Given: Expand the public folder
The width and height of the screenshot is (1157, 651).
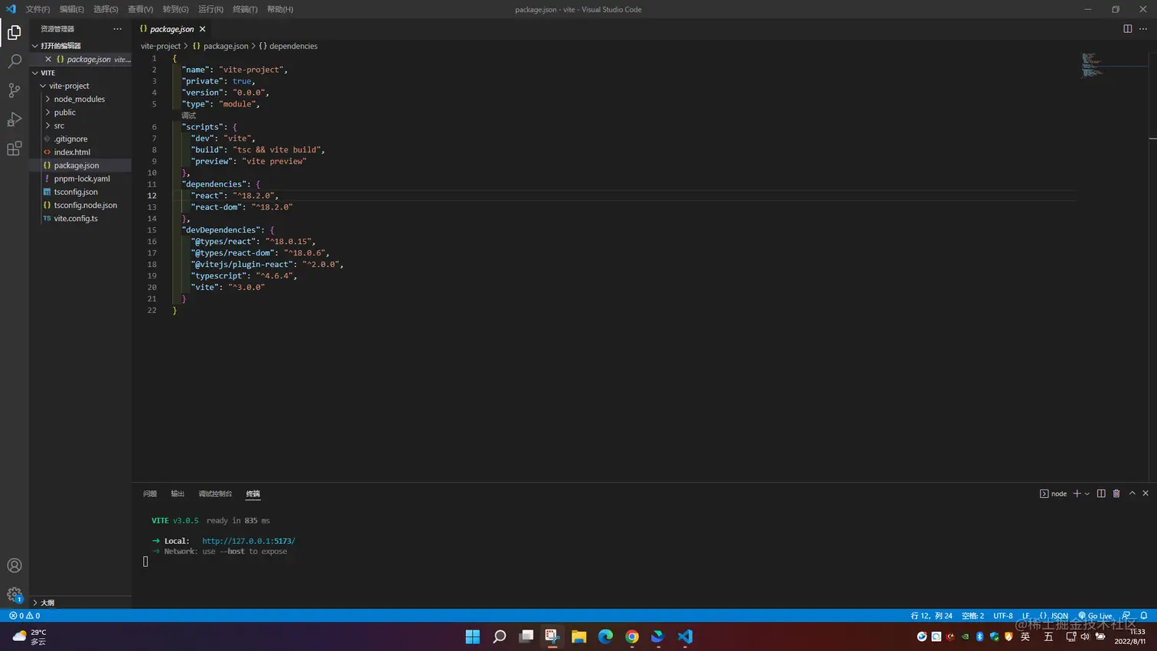Looking at the screenshot, I should [80, 112].
